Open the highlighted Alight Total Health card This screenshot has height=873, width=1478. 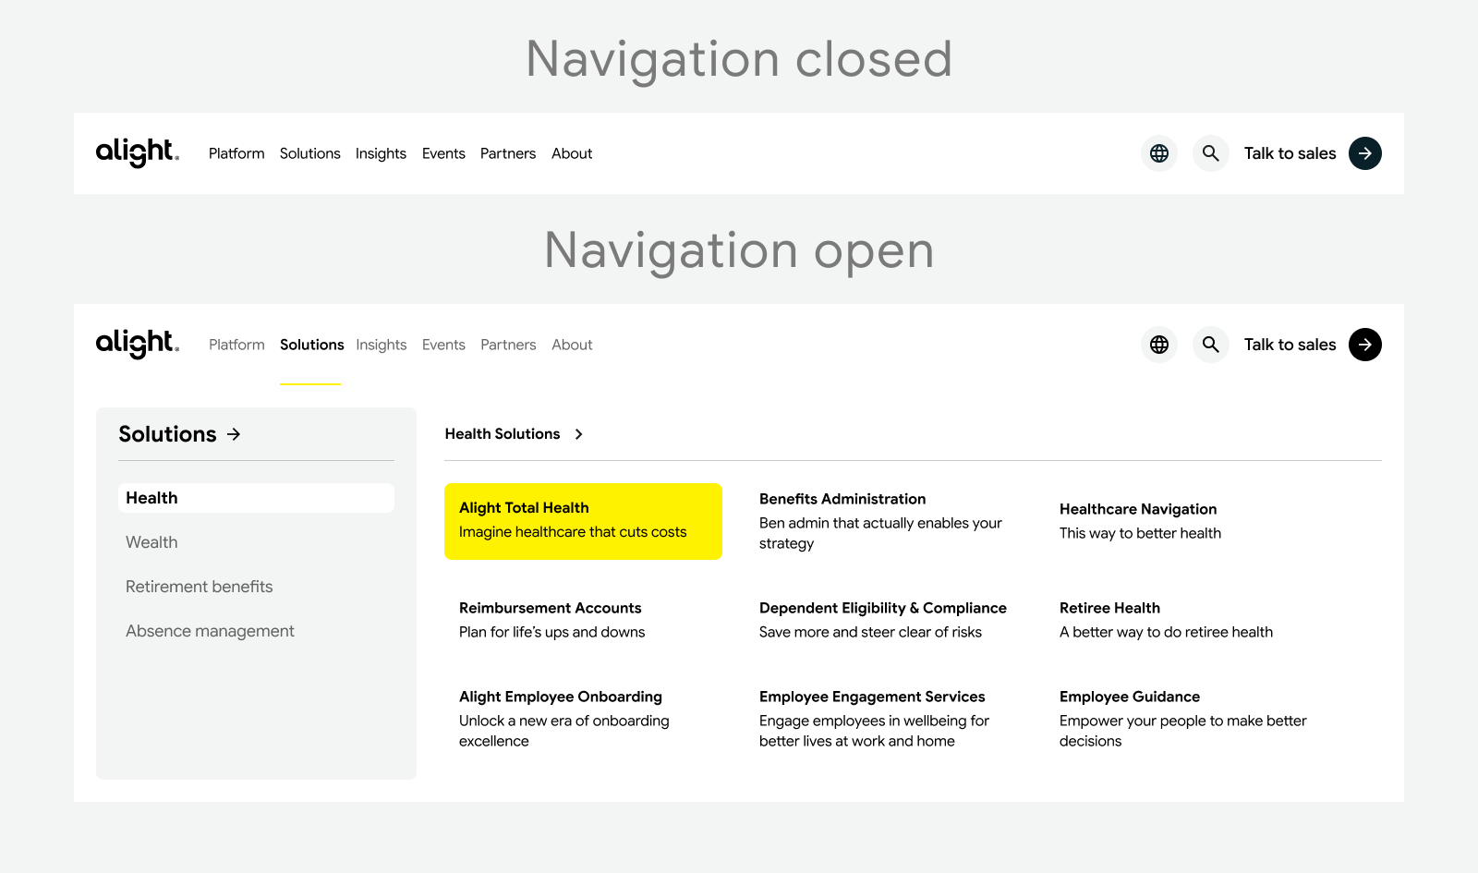pos(583,521)
